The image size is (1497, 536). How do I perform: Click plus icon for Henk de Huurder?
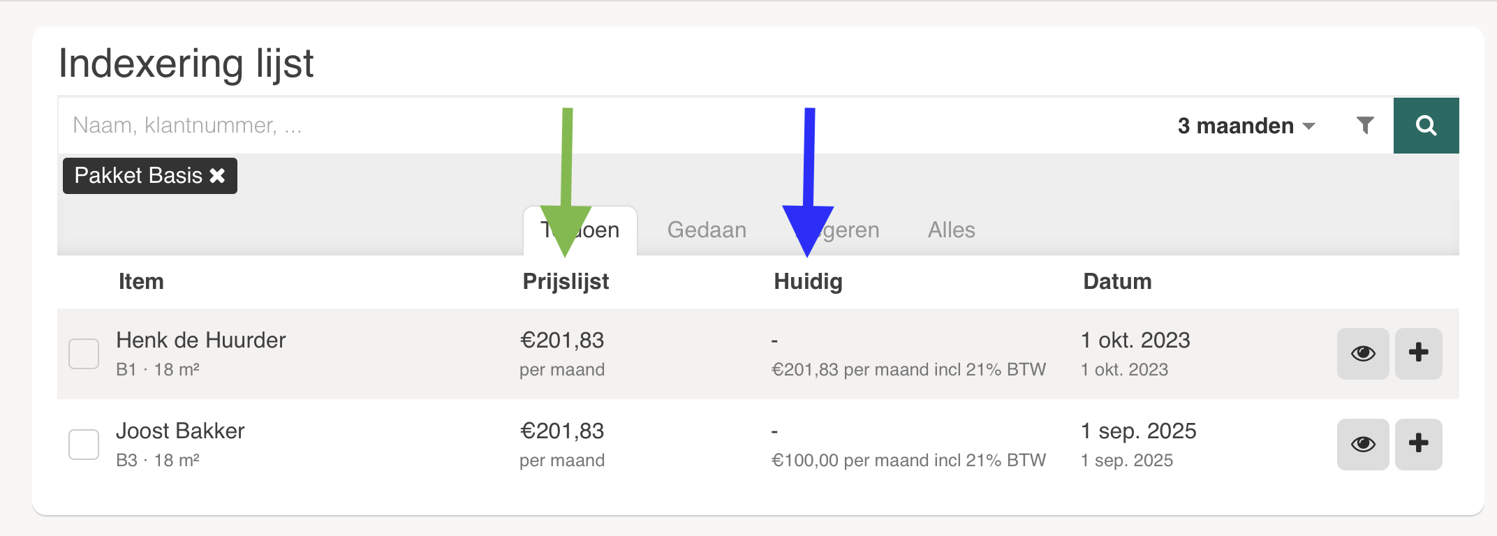(1418, 354)
